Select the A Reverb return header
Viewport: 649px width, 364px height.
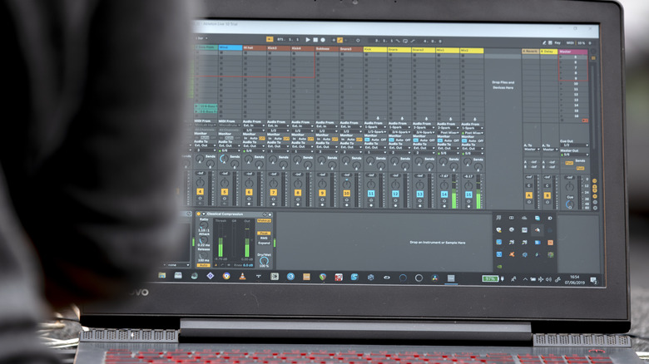[x=530, y=52]
